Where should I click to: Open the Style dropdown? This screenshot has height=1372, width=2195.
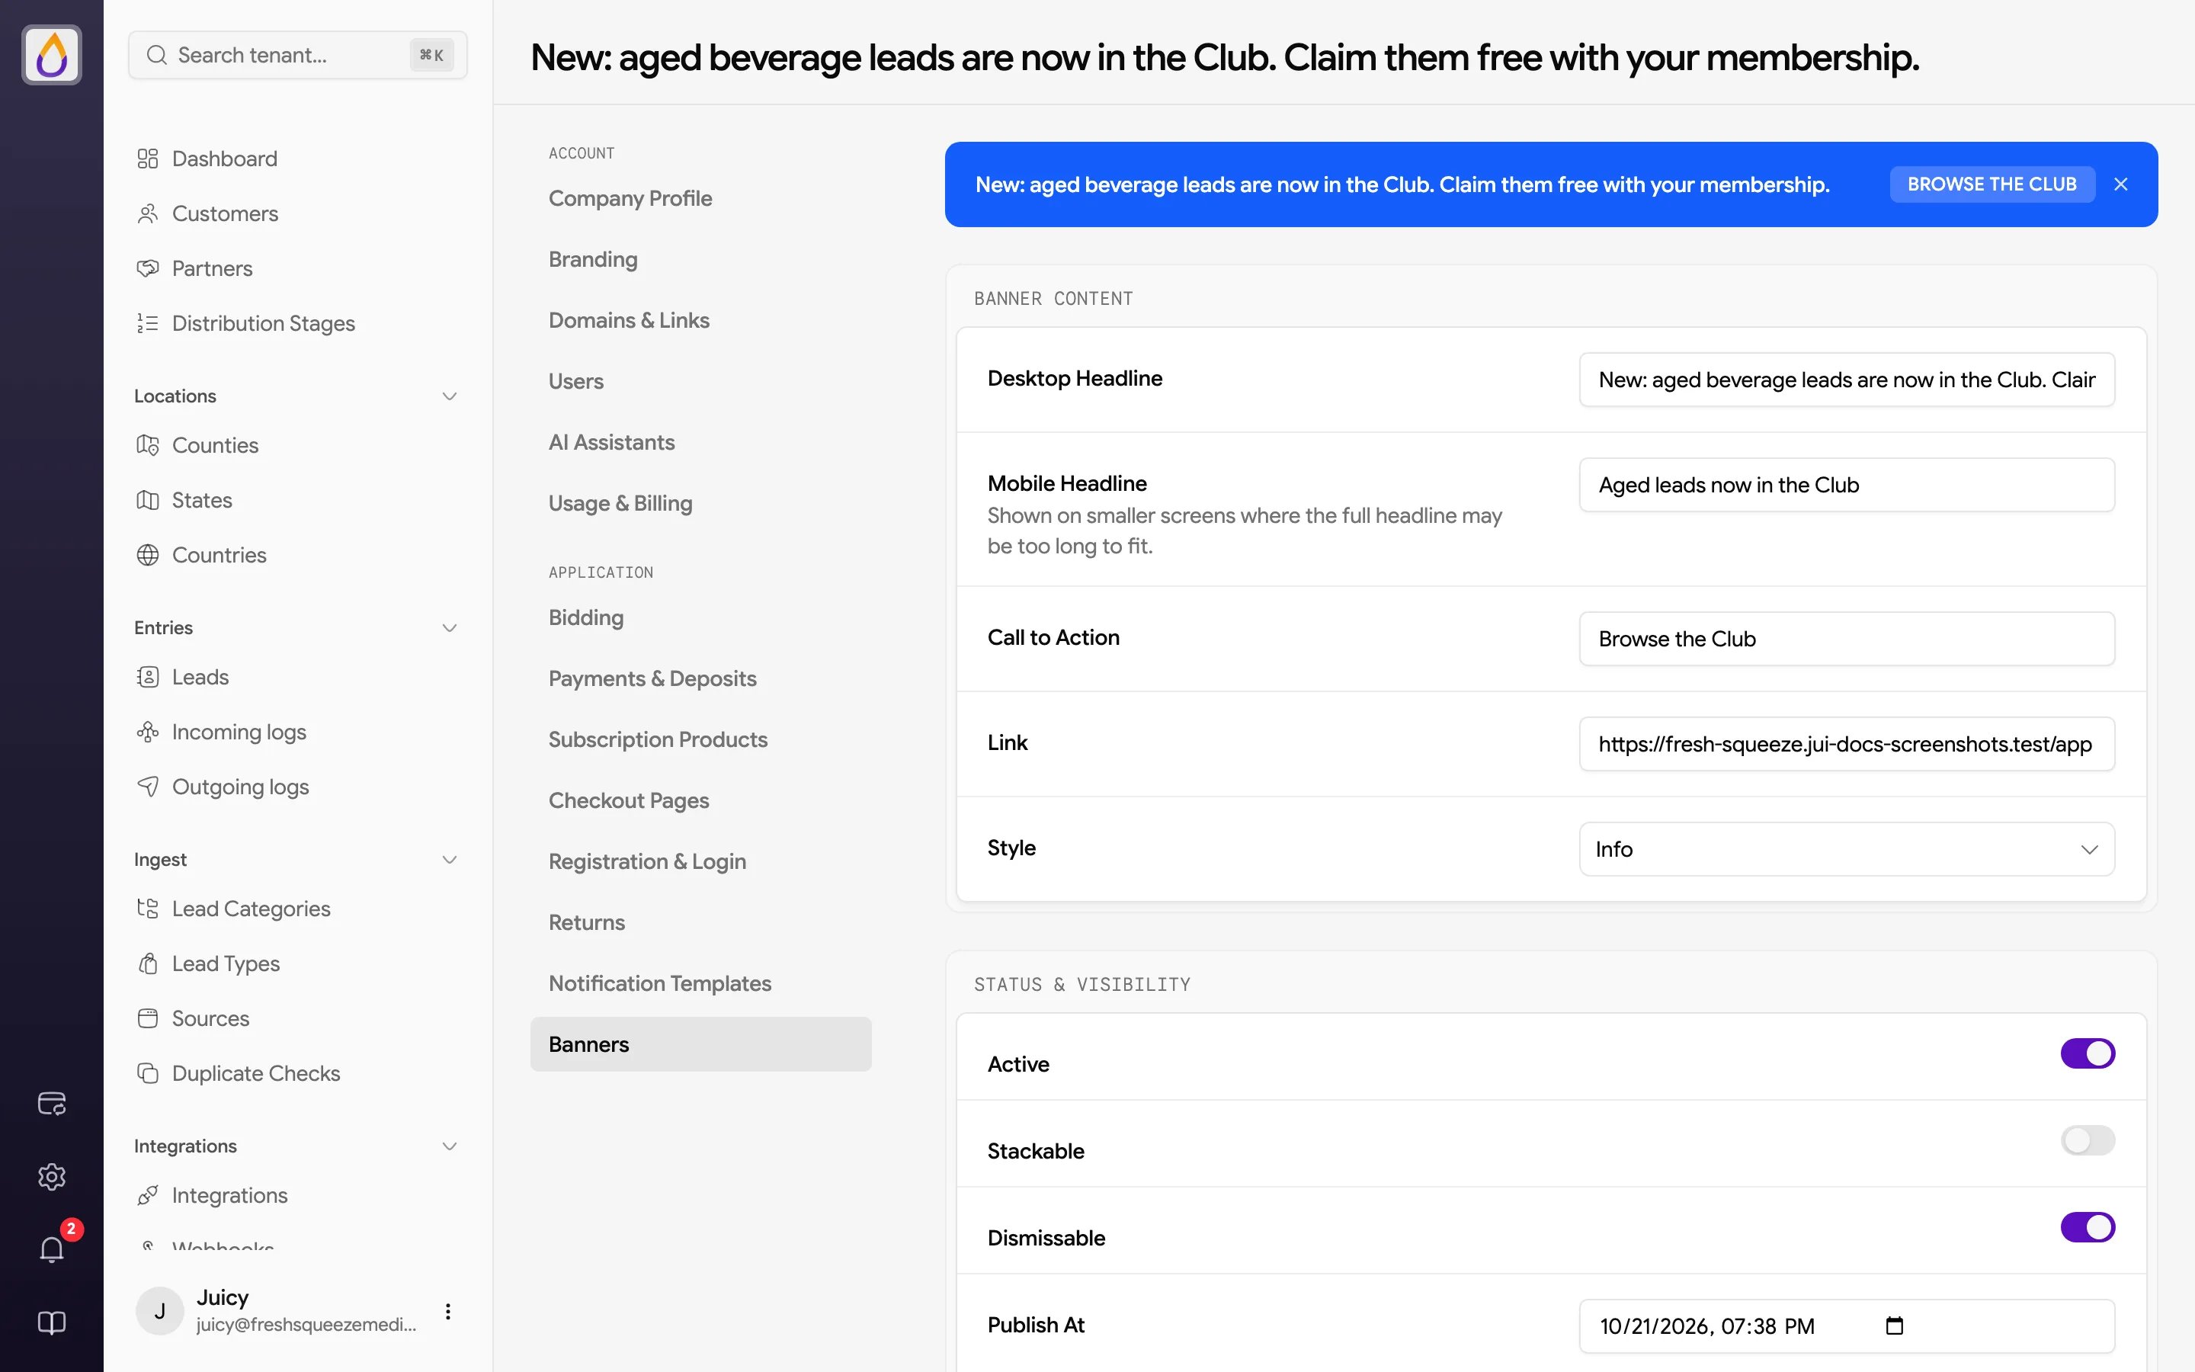[1847, 849]
